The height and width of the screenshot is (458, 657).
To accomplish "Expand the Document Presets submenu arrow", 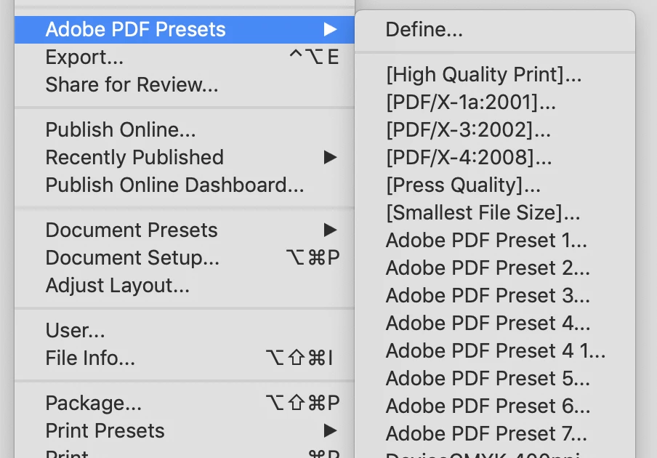I will tap(330, 230).
